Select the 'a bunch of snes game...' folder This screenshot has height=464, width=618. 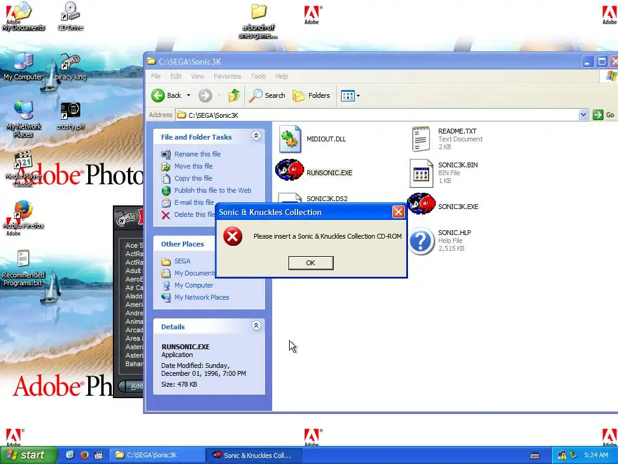(x=258, y=21)
